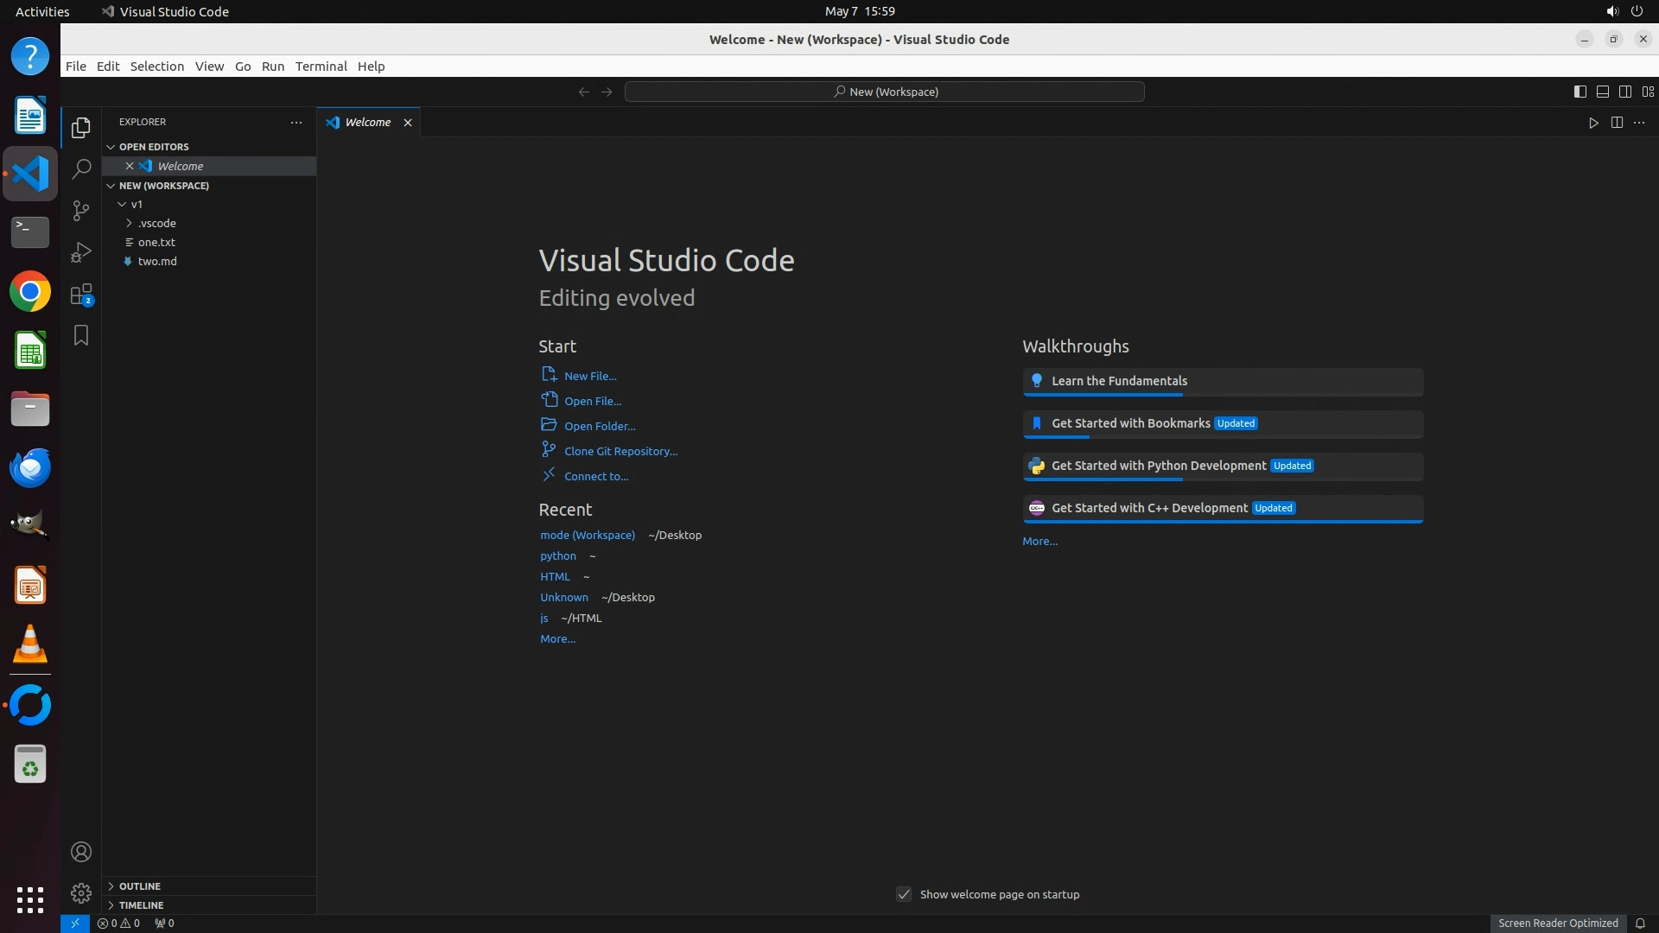Image resolution: width=1659 pixels, height=933 pixels.
Task: Open Run and Debug view icon
Action: tap(81, 252)
